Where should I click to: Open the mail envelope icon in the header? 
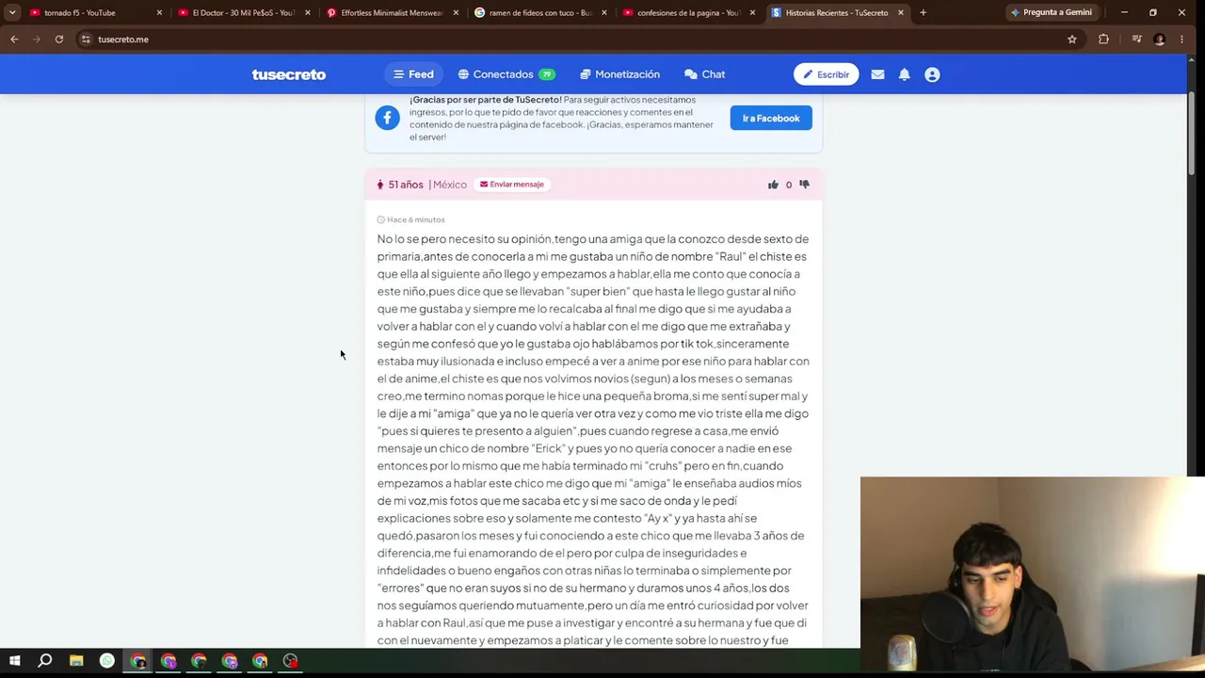pos(877,74)
